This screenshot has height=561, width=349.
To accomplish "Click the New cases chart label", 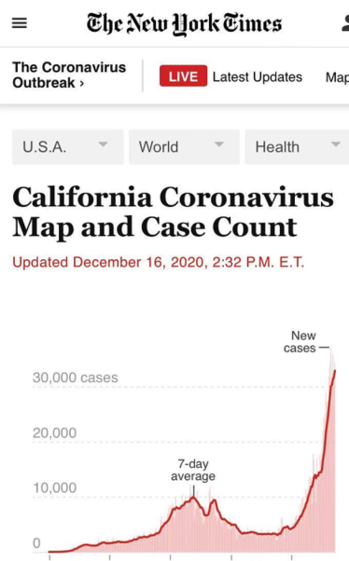I will tap(300, 342).
